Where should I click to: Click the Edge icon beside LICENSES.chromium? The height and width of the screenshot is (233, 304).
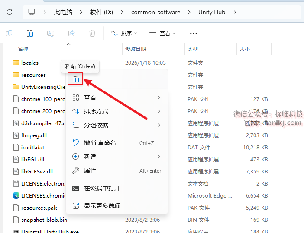[x=16, y=195]
